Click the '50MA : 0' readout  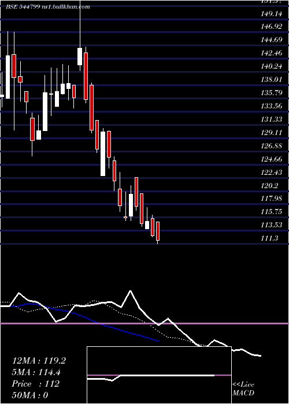[30, 395]
